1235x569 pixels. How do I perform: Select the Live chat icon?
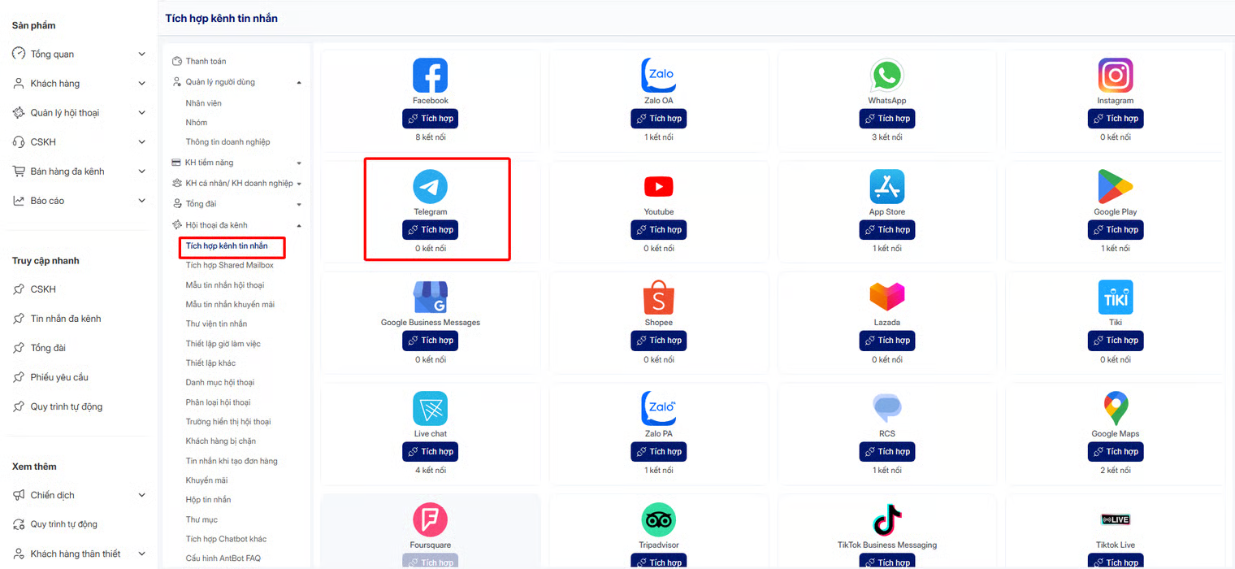(430, 409)
